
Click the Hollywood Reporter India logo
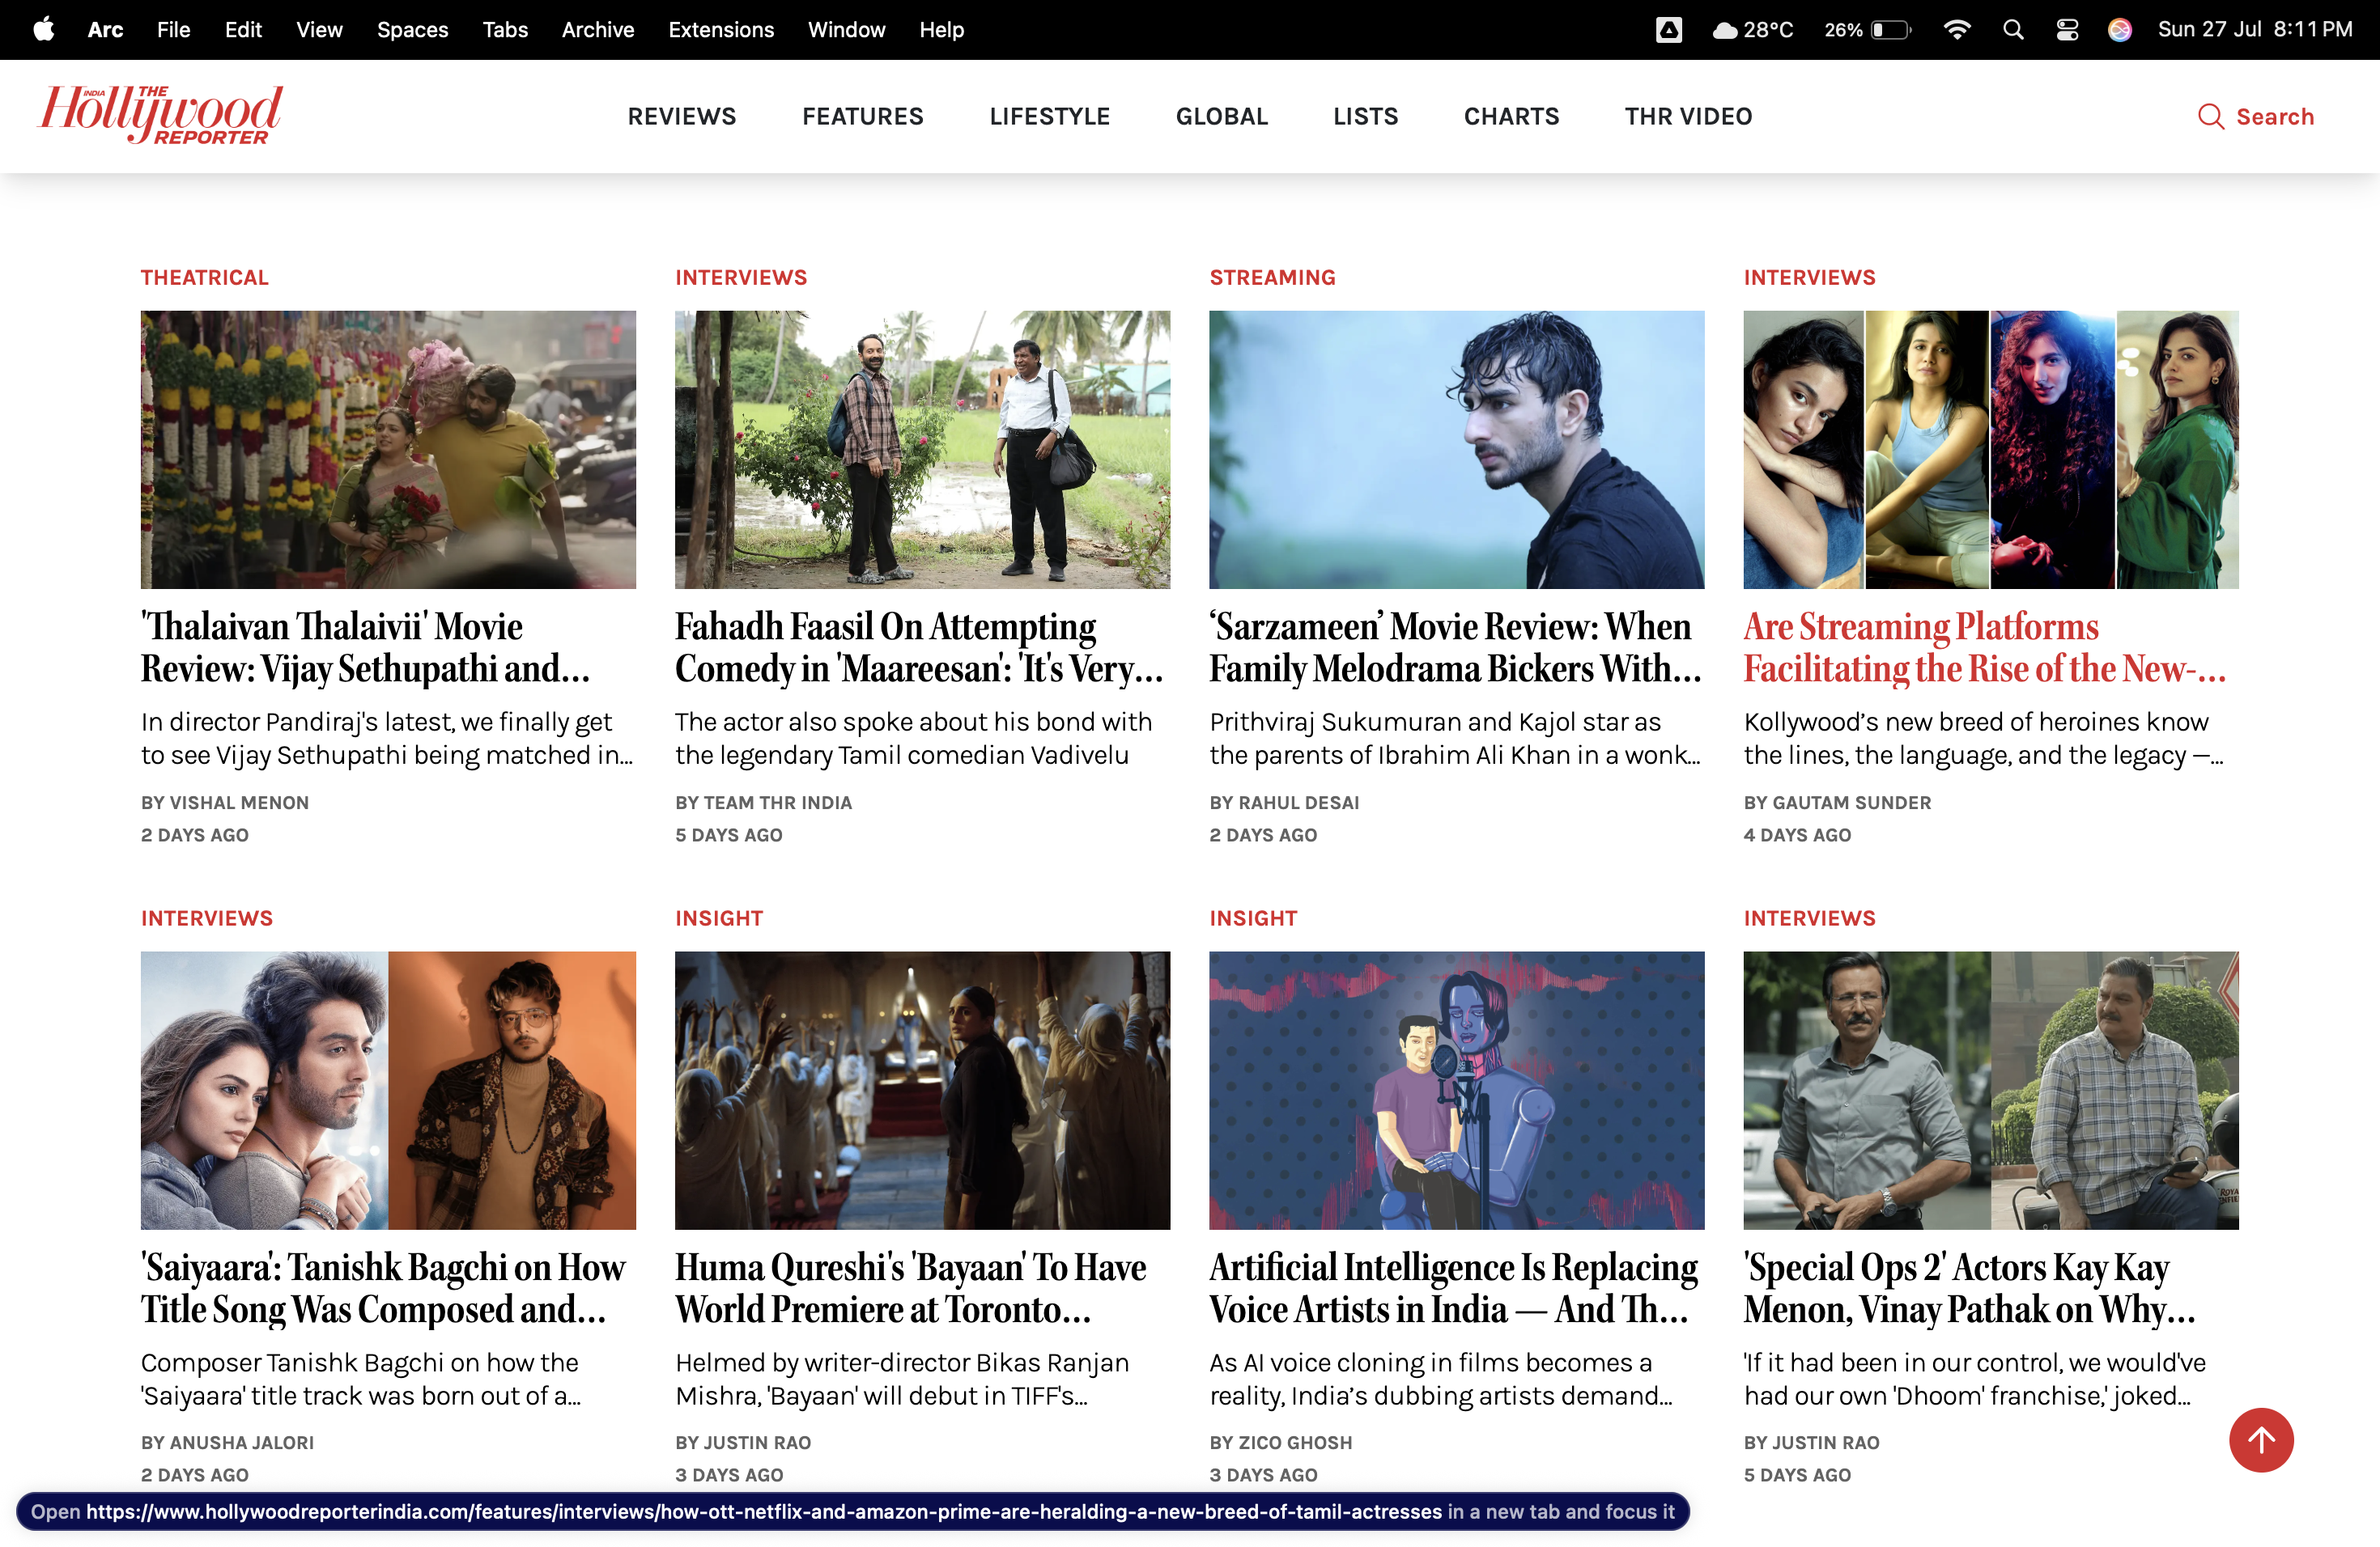pyautogui.click(x=160, y=115)
